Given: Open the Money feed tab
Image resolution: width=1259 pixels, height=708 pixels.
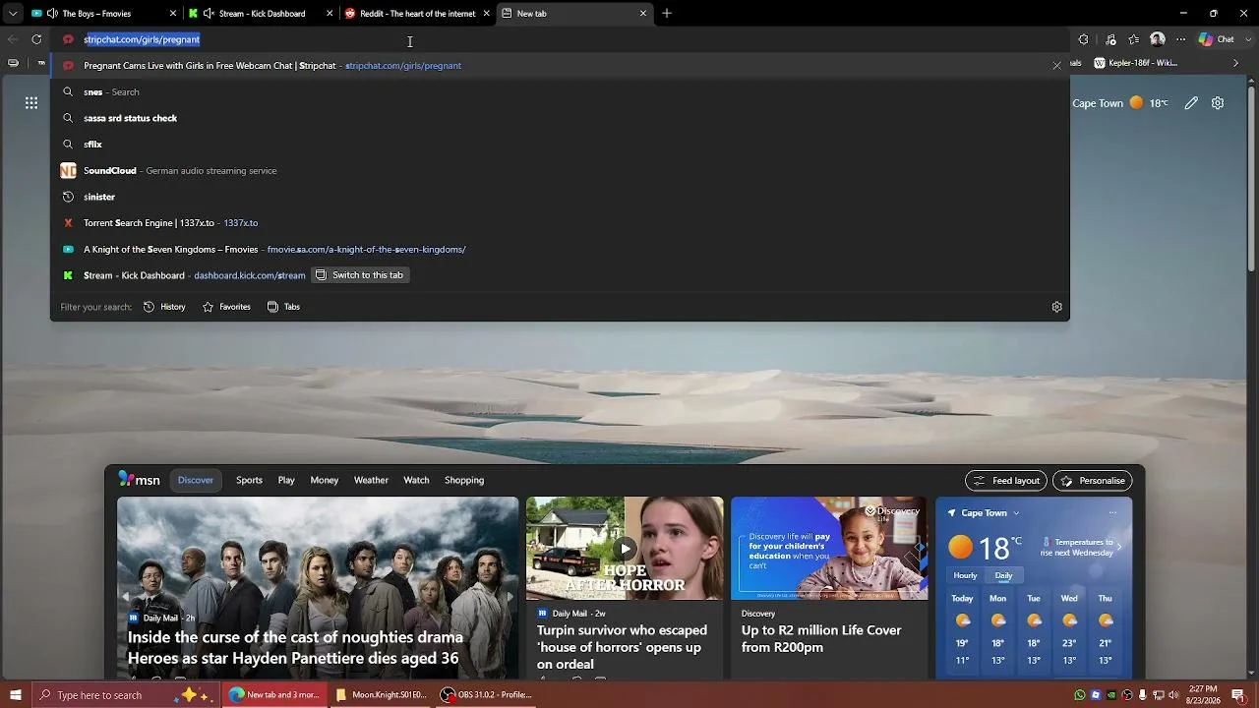Looking at the screenshot, I should tap(325, 480).
